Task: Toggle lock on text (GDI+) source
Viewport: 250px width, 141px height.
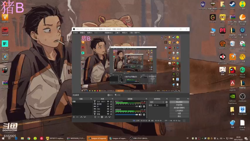Action: click(x=111, y=102)
